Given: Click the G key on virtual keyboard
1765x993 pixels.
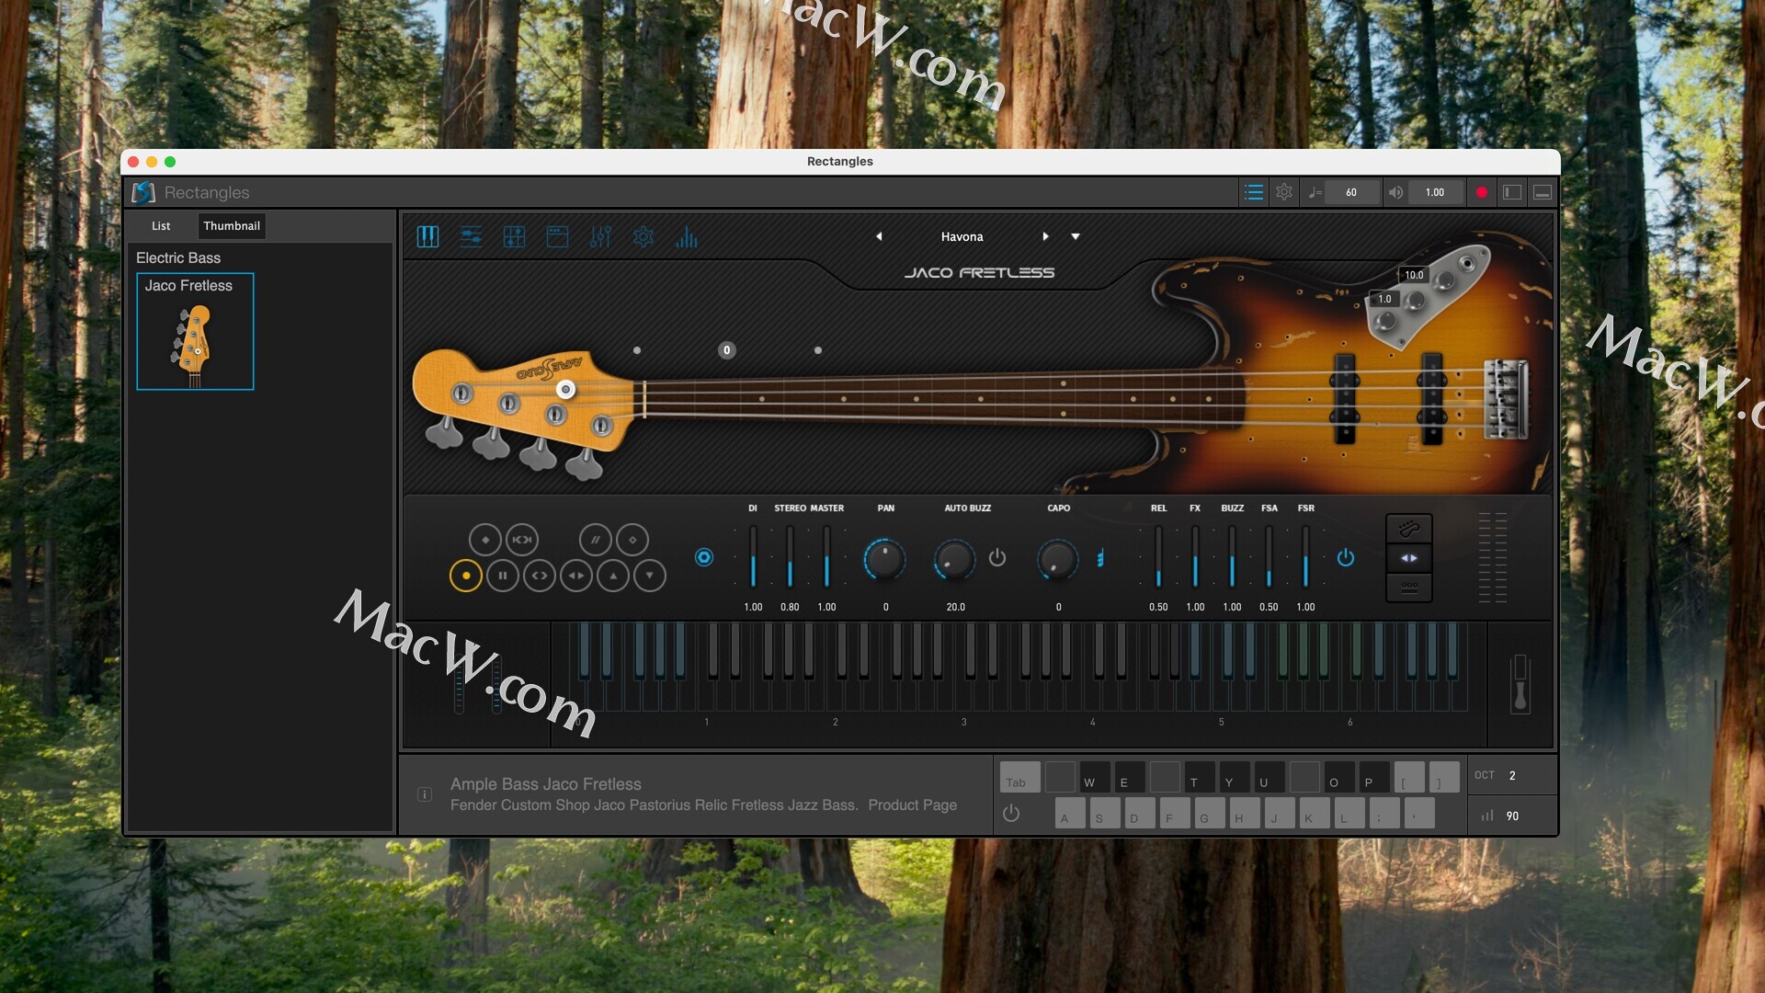Looking at the screenshot, I should coord(1210,814).
